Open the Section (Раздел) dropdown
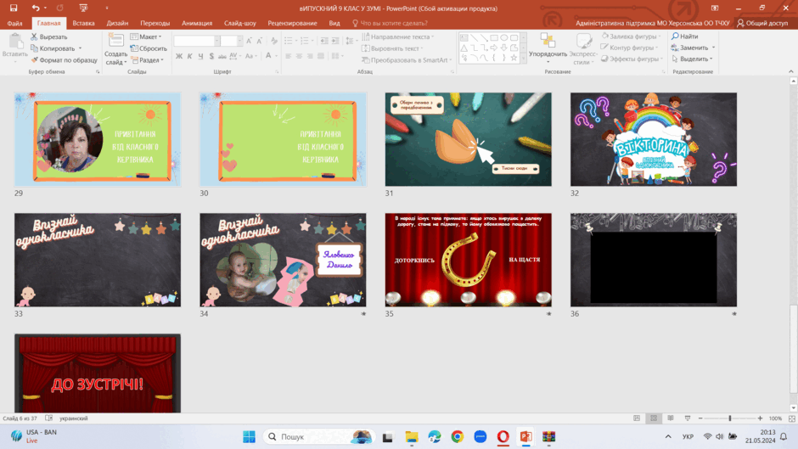 click(x=148, y=60)
